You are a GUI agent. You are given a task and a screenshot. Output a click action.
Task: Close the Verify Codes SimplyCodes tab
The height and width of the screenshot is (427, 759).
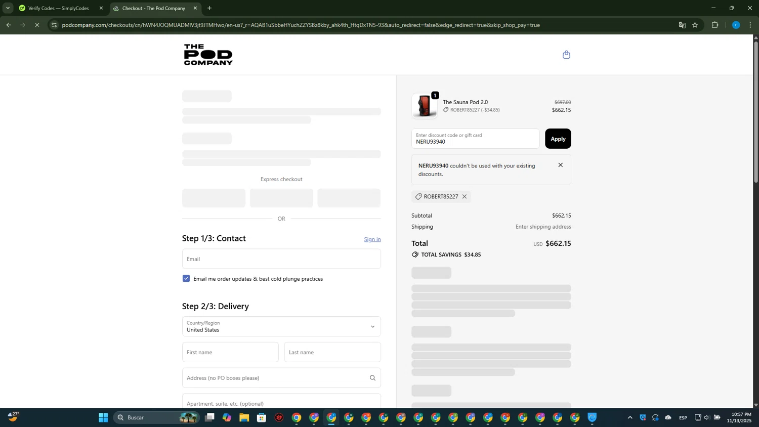point(101,8)
